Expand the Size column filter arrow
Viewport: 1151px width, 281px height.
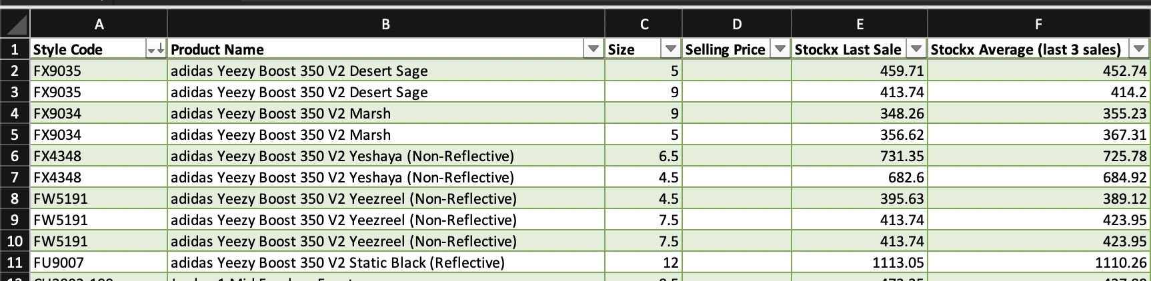[x=670, y=49]
